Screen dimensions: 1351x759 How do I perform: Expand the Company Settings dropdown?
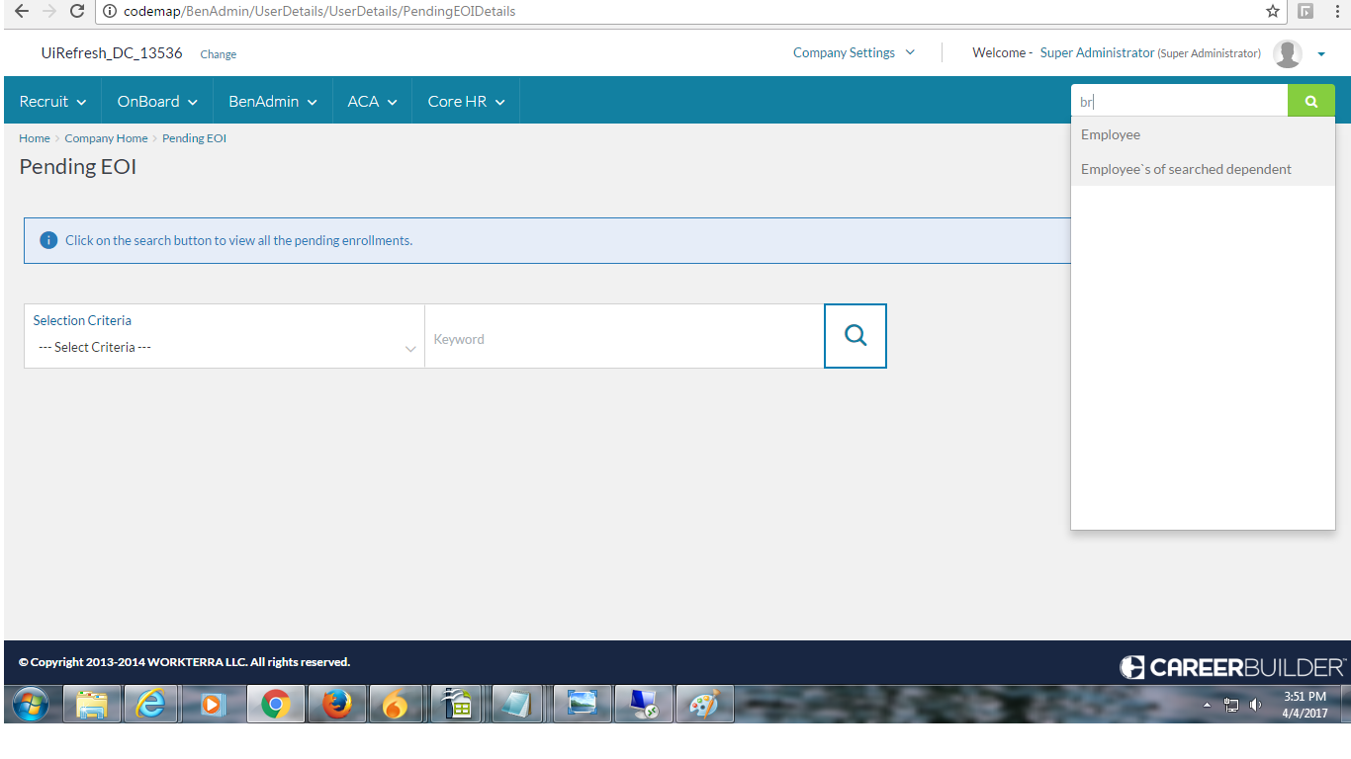pos(854,53)
